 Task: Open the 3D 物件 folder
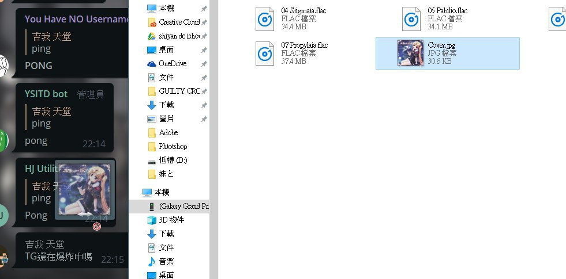point(171,220)
